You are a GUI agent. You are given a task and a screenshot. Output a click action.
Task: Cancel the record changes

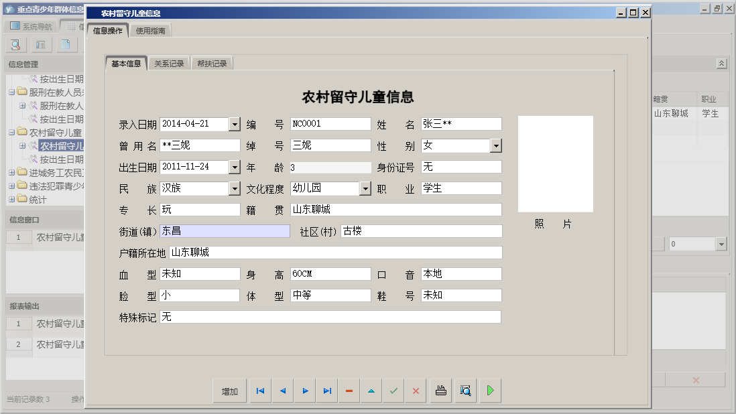[x=416, y=390]
